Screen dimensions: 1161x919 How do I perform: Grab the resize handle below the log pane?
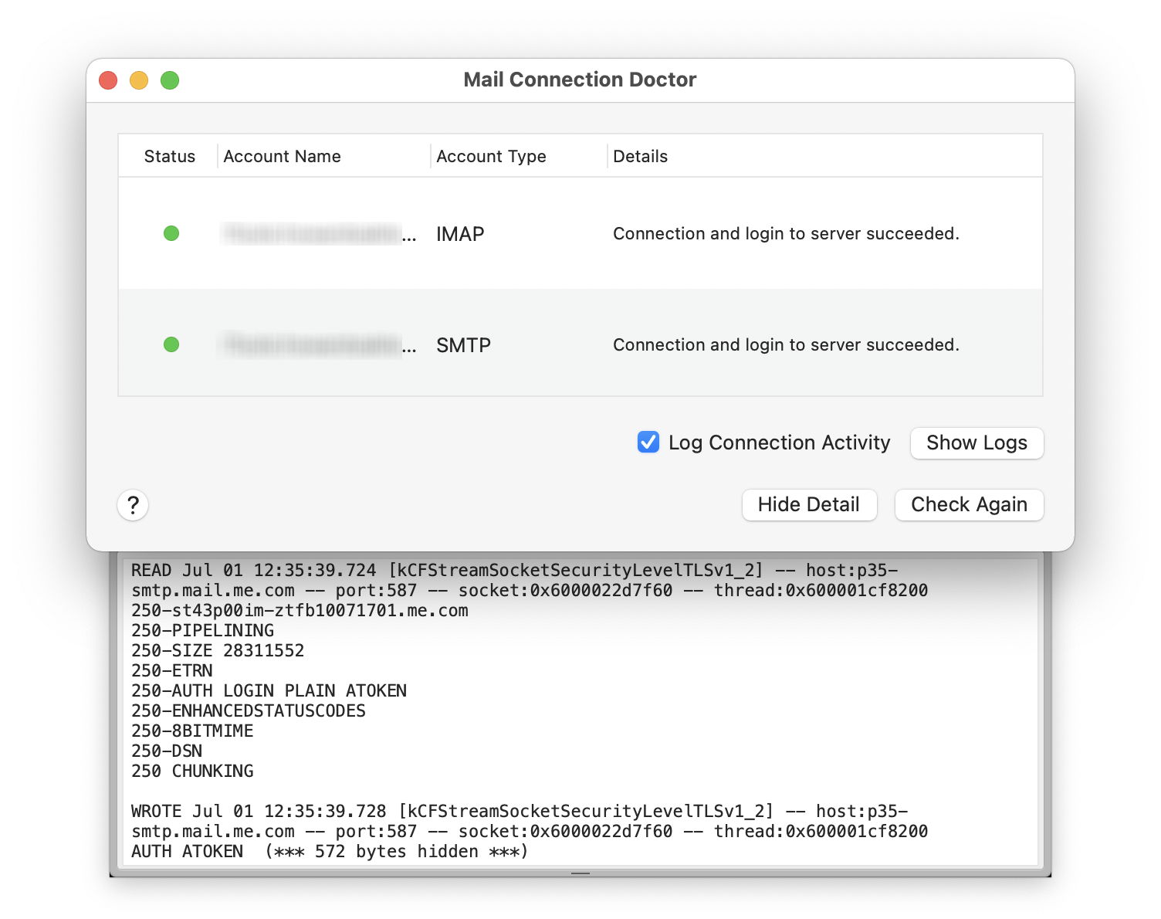(x=580, y=873)
